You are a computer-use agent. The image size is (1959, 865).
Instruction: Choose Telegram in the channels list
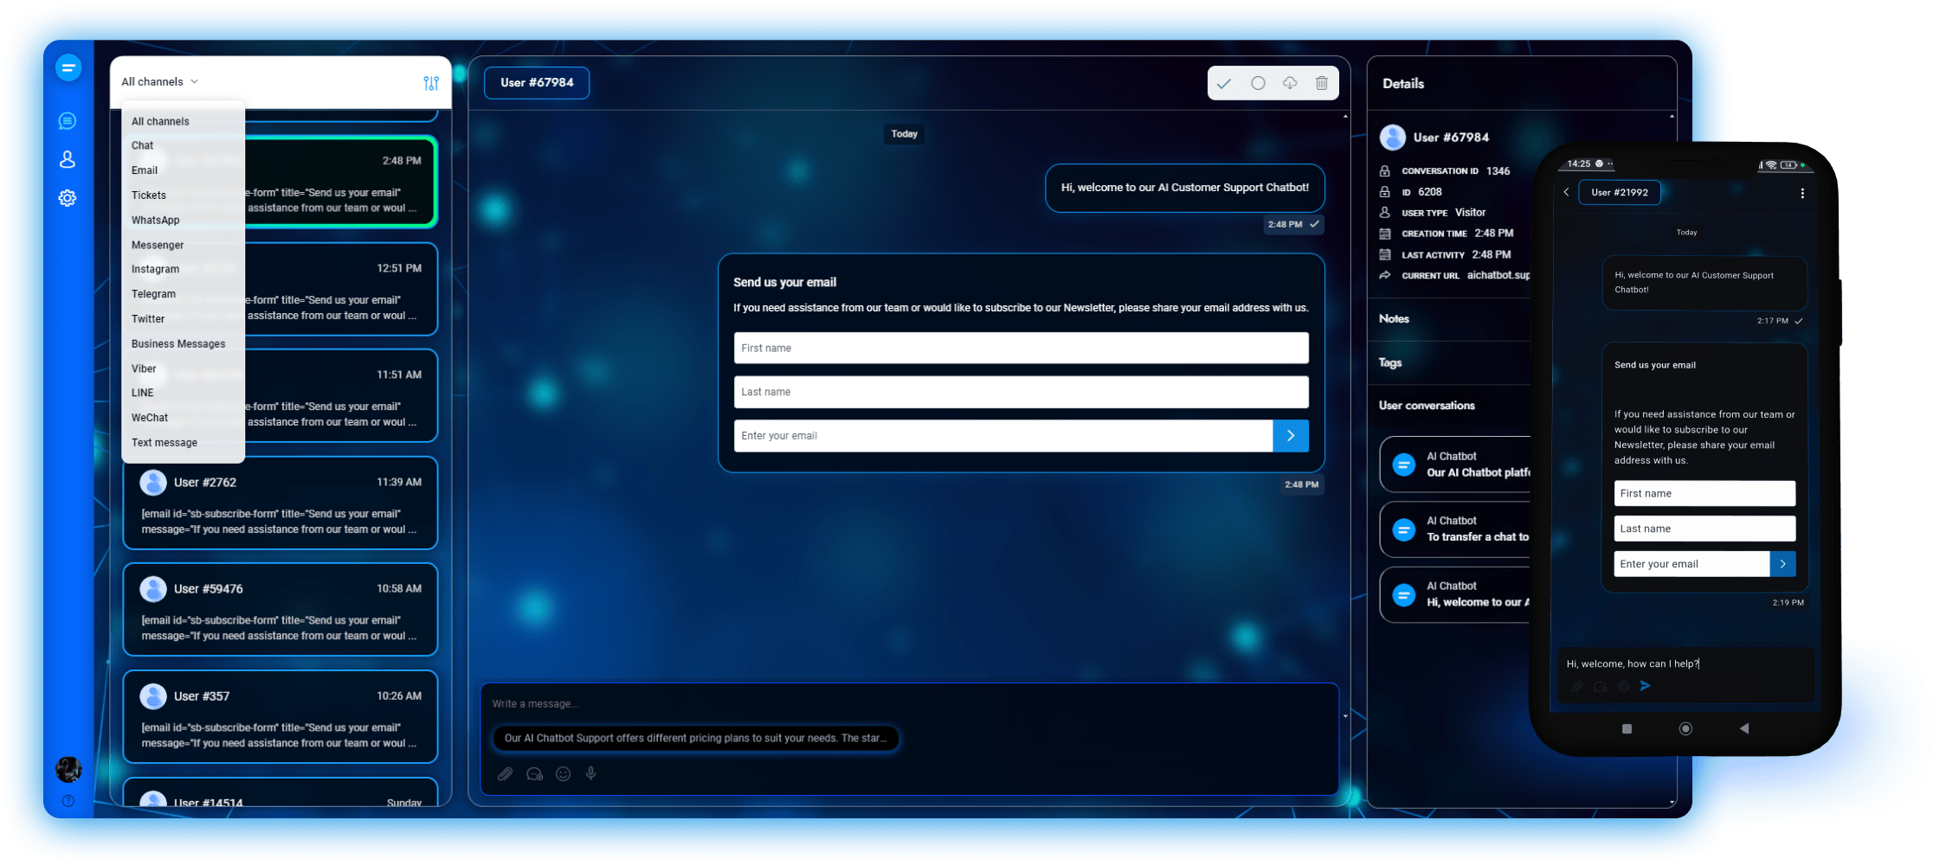pyautogui.click(x=153, y=294)
